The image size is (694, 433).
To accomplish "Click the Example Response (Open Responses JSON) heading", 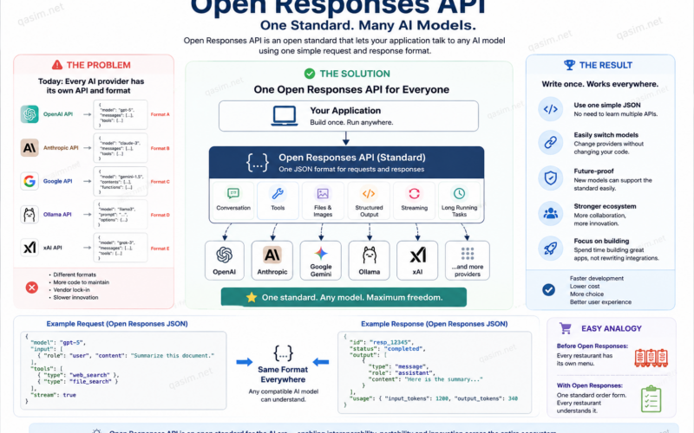I will [435, 324].
